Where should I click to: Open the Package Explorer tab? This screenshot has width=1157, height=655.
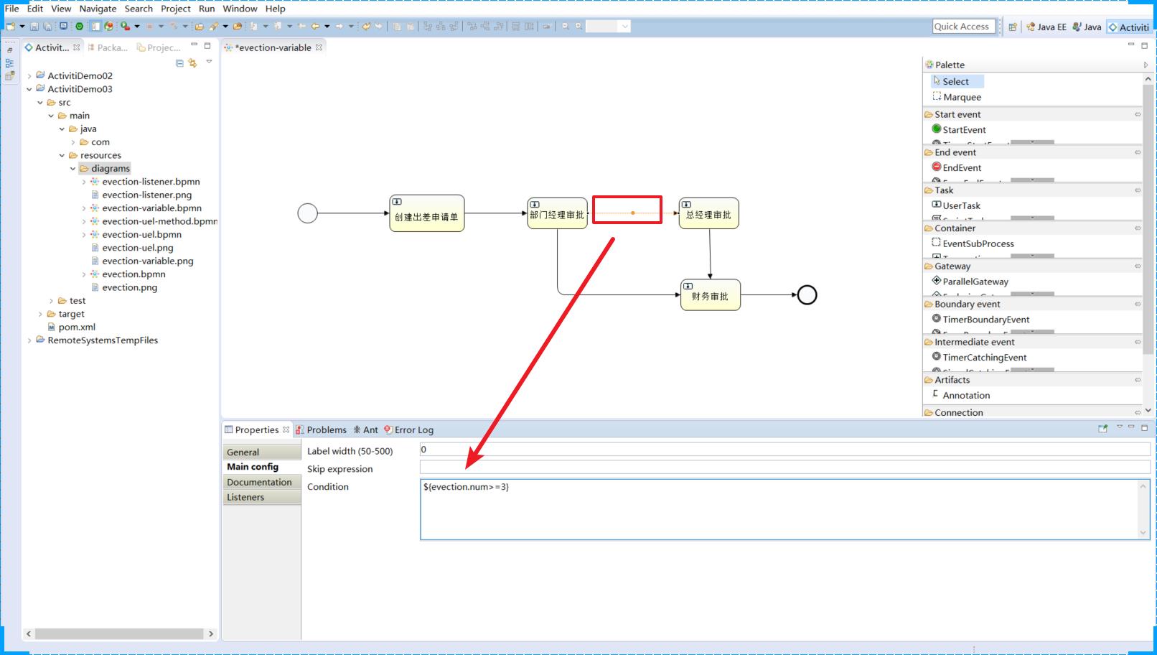pos(107,47)
